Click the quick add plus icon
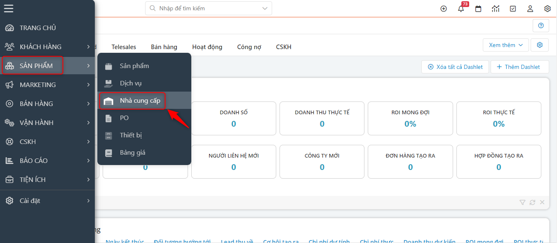557x243 pixels. click(444, 9)
